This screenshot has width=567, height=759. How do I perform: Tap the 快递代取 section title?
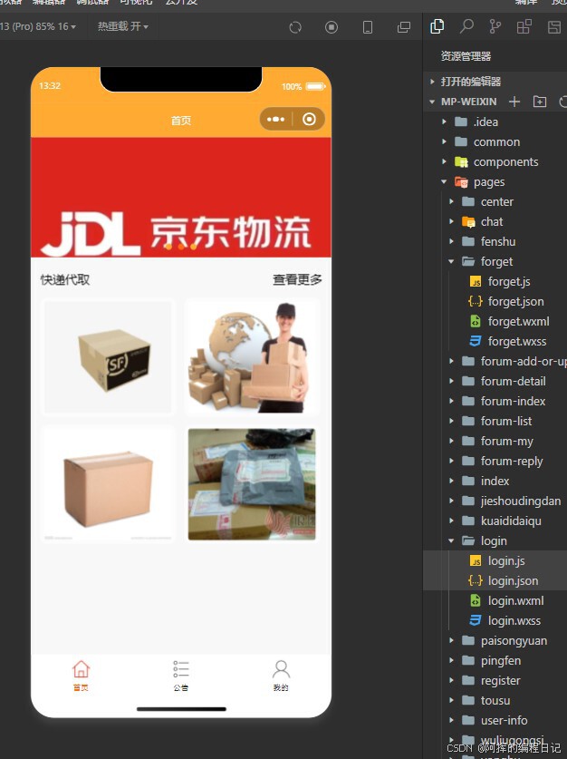(x=65, y=279)
